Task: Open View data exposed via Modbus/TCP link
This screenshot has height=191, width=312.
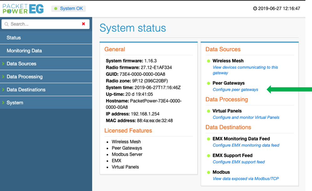Action: pos(246,179)
